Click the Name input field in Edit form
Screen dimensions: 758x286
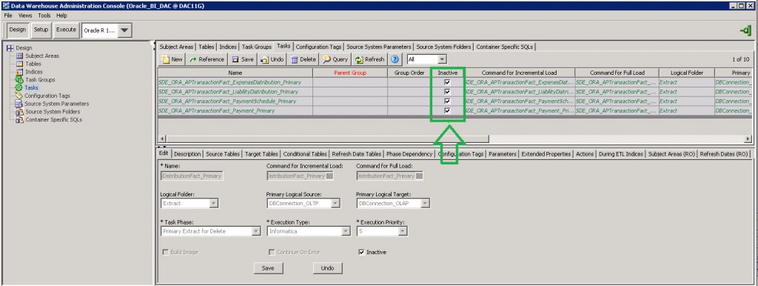(192, 176)
